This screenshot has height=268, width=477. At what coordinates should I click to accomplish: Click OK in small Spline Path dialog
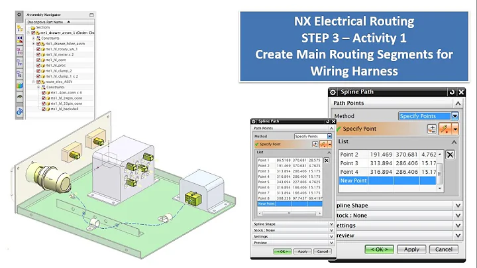[x=282, y=251]
